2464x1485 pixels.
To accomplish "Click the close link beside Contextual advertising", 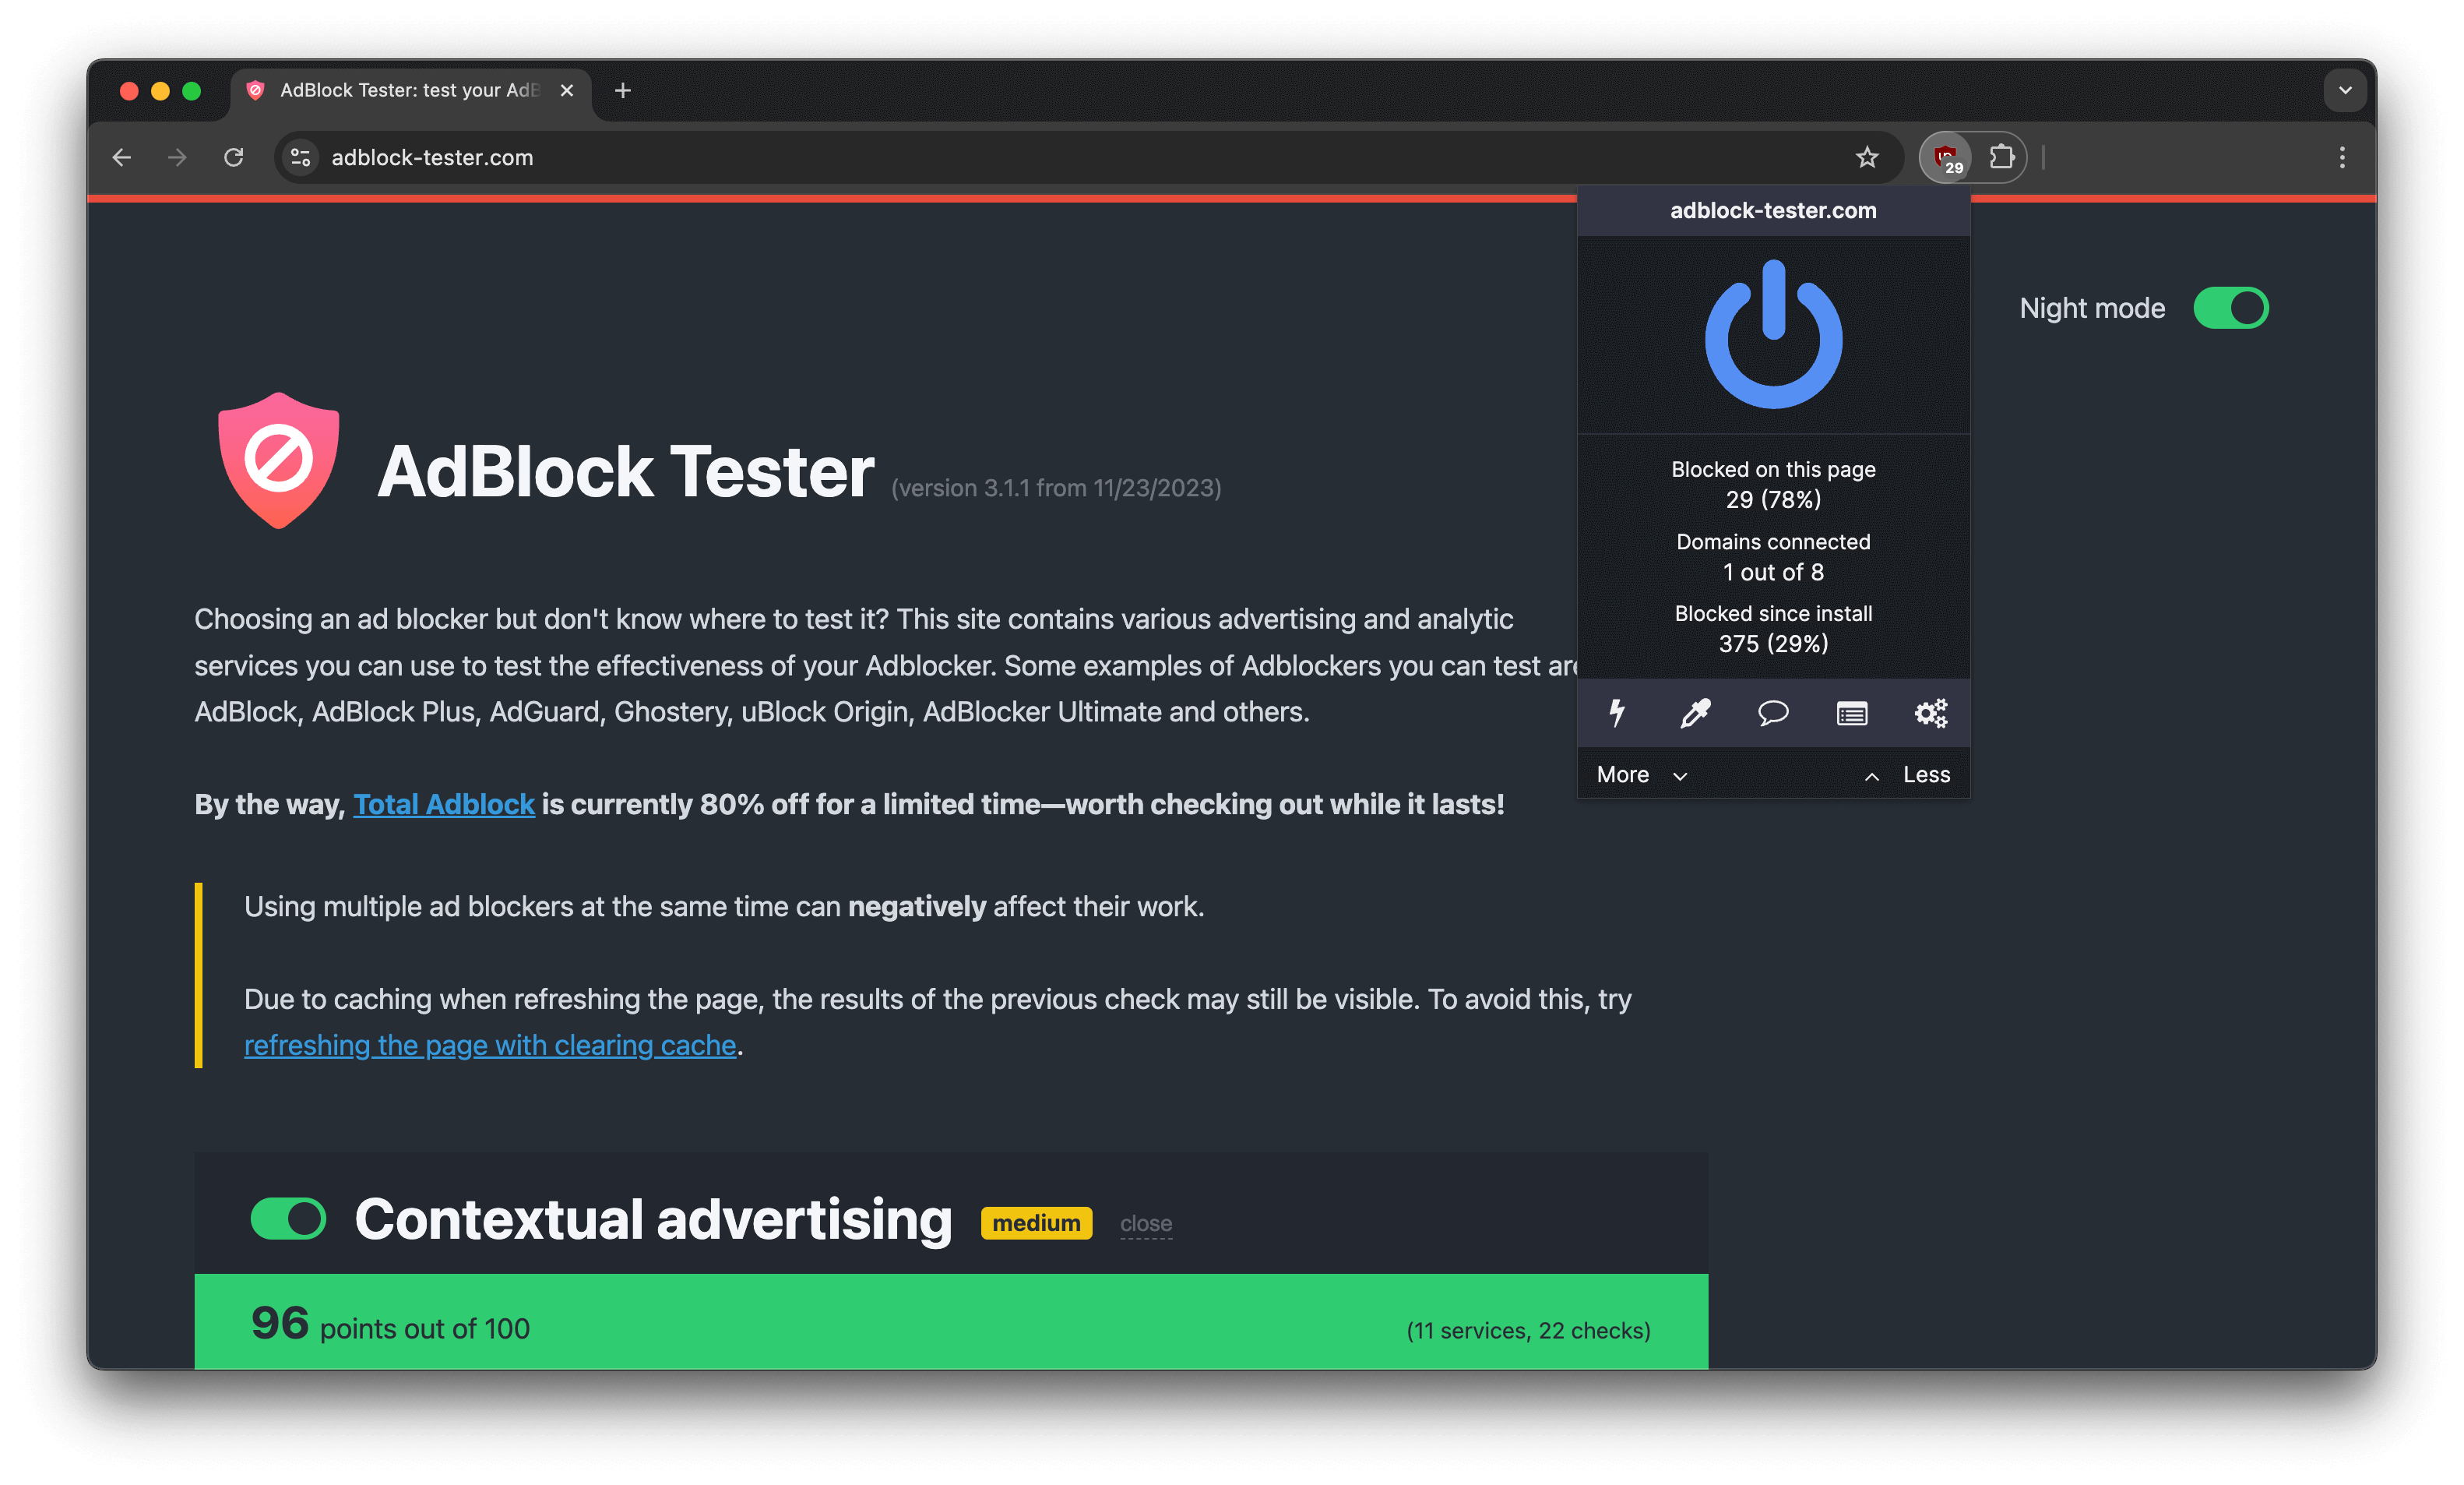I will click(1146, 1224).
